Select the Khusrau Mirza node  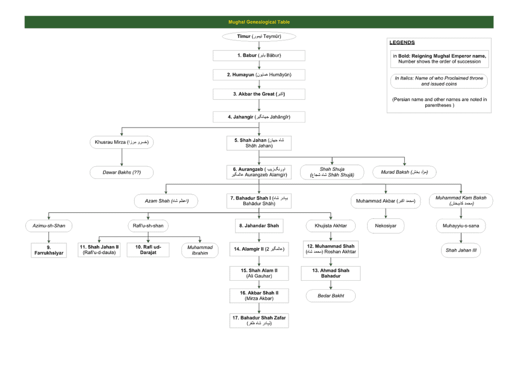click(121, 143)
